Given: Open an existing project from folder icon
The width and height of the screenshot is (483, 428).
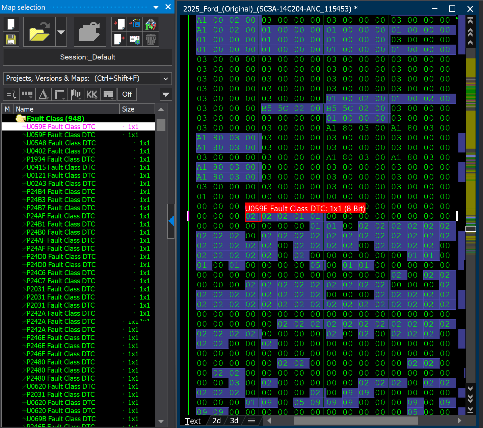Looking at the screenshot, I should pyautogui.click(x=39, y=31).
